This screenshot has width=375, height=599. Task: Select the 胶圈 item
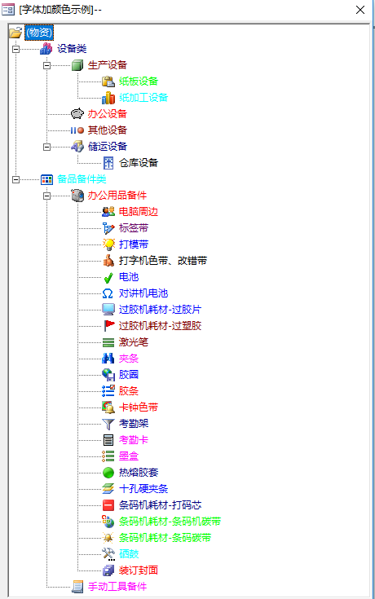coord(129,375)
